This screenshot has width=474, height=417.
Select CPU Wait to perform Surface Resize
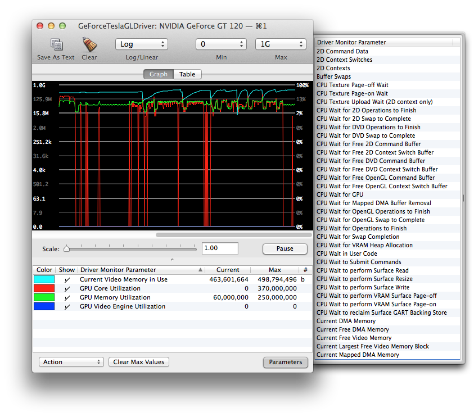point(387,279)
